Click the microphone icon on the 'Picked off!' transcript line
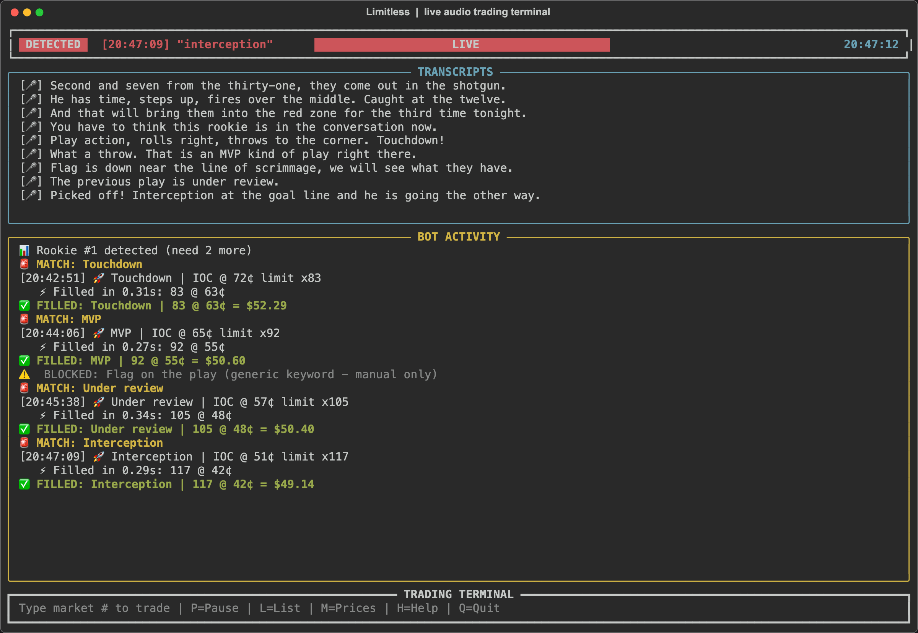 tap(31, 195)
